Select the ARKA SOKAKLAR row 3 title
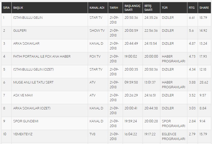The height and width of the screenshot is (144, 212). [x=26, y=44]
